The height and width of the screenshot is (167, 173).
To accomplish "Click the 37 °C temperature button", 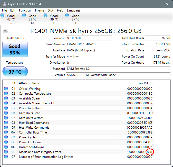I will (x=15, y=72).
